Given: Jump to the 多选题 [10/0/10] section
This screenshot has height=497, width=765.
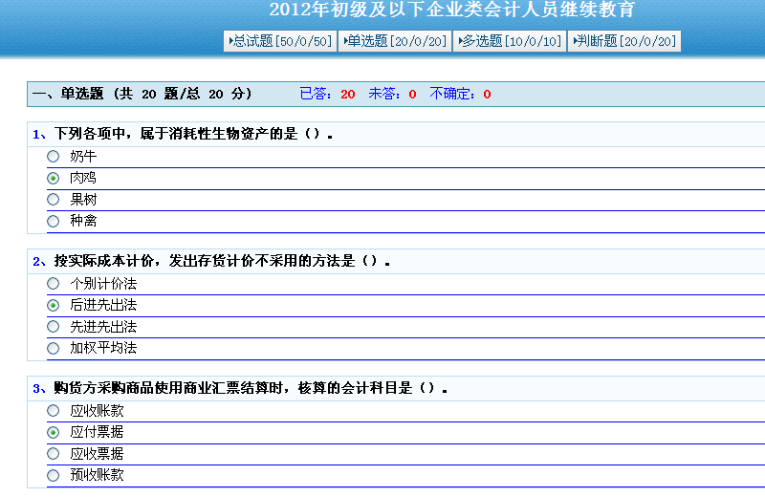Looking at the screenshot, I should (x=510, y=41).
